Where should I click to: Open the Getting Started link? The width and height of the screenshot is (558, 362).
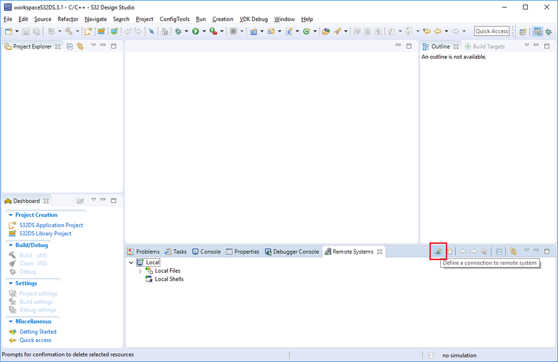tap(38, 331)
